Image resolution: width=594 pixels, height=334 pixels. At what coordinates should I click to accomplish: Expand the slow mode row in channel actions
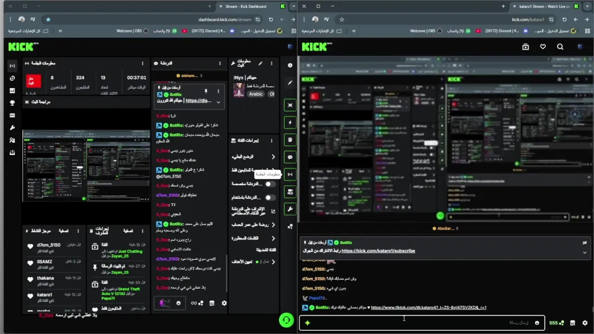tap(252, 157)
